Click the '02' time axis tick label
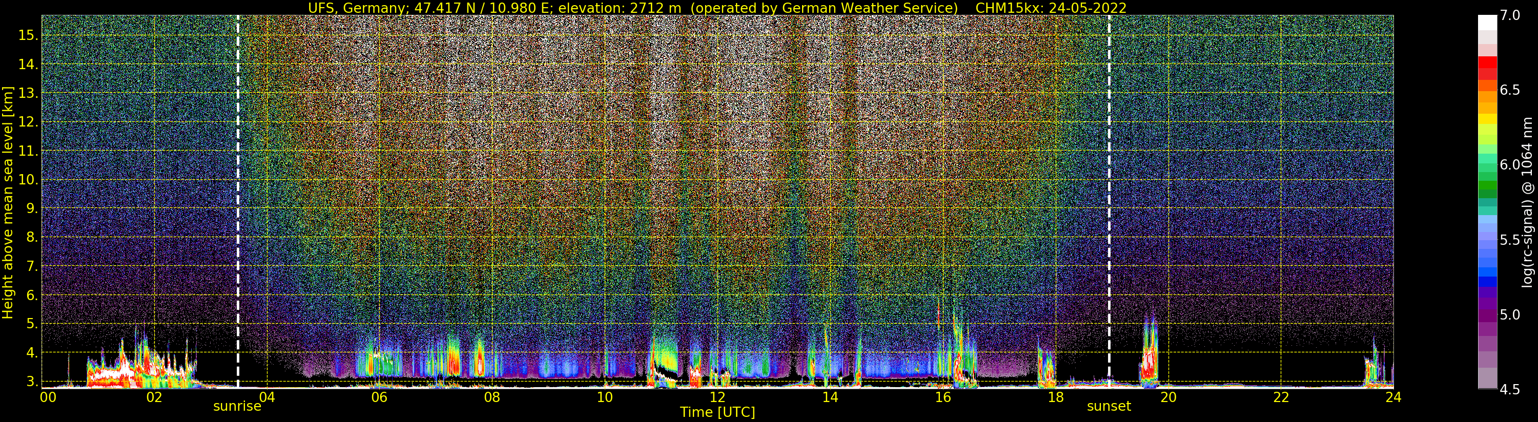The image size is (1538, 422). 154,397
